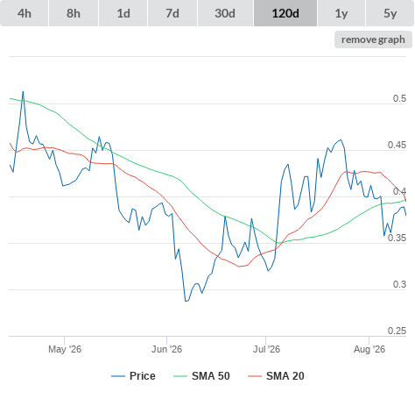Select the 5y time range
Viewport: 415px width, 399px height.
[390, 13]
